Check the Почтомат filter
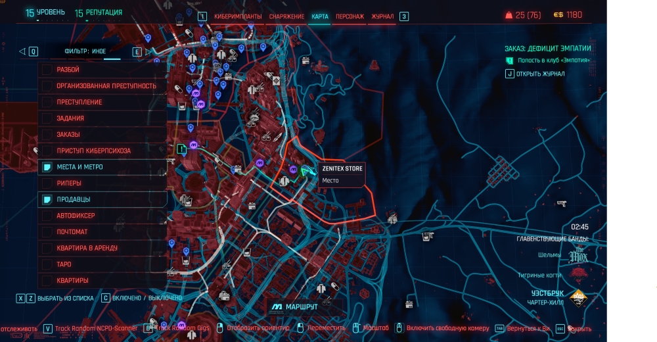Viewport: 657px width, 342px height. click(47, 232)
